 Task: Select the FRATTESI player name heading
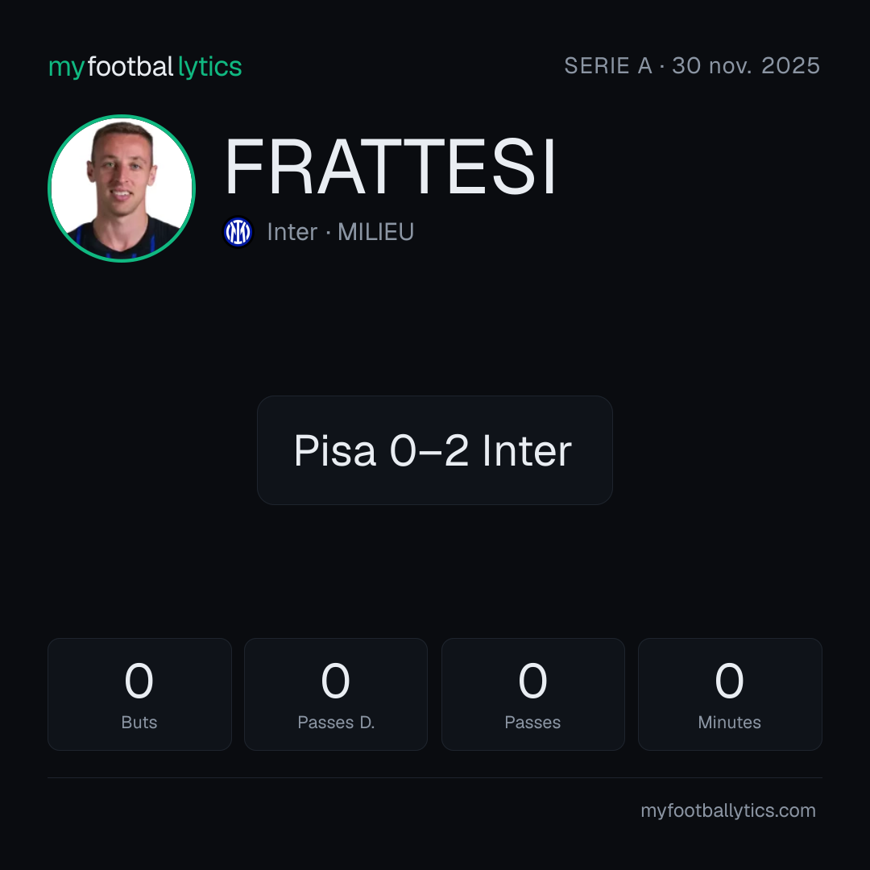tap(390, 167)
